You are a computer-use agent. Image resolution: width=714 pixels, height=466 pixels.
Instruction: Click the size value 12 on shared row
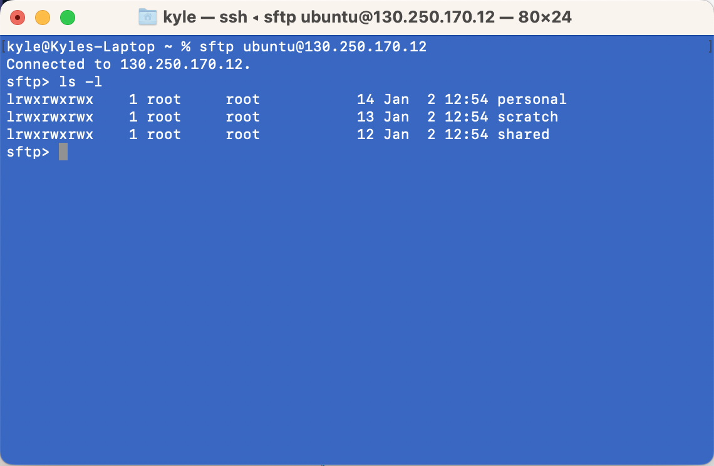[365, 135]
